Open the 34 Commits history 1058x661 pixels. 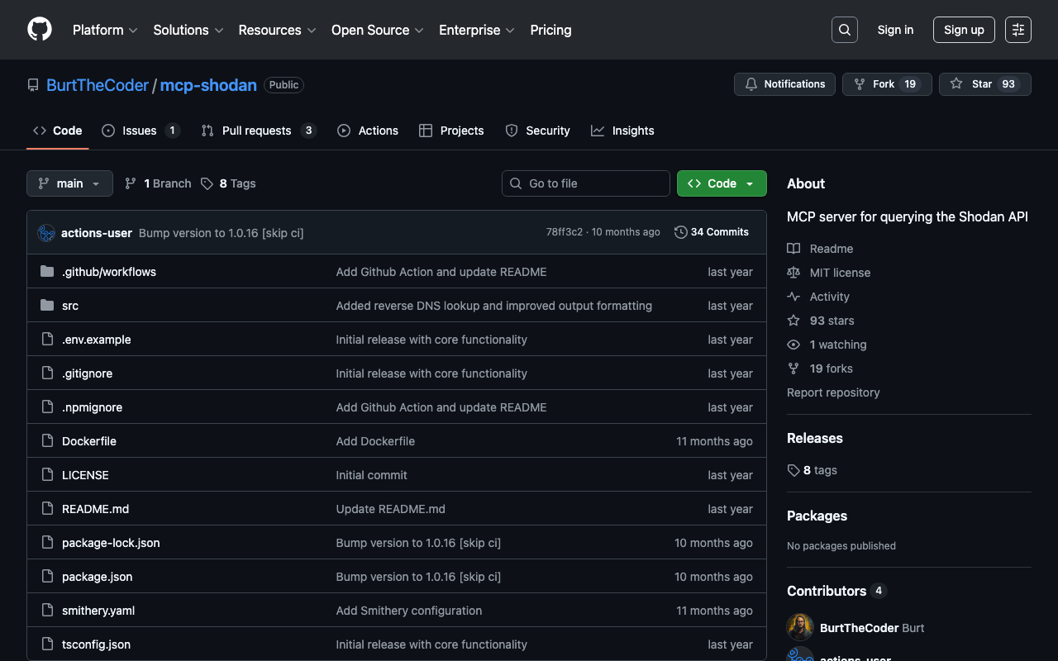pyautogui.click(x=712, y=232)
